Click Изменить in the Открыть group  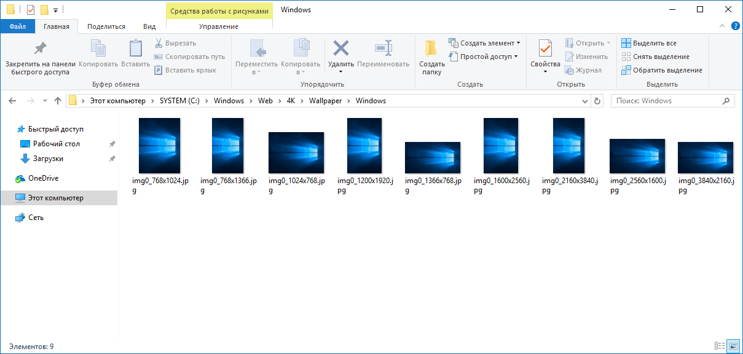point(587,57)
